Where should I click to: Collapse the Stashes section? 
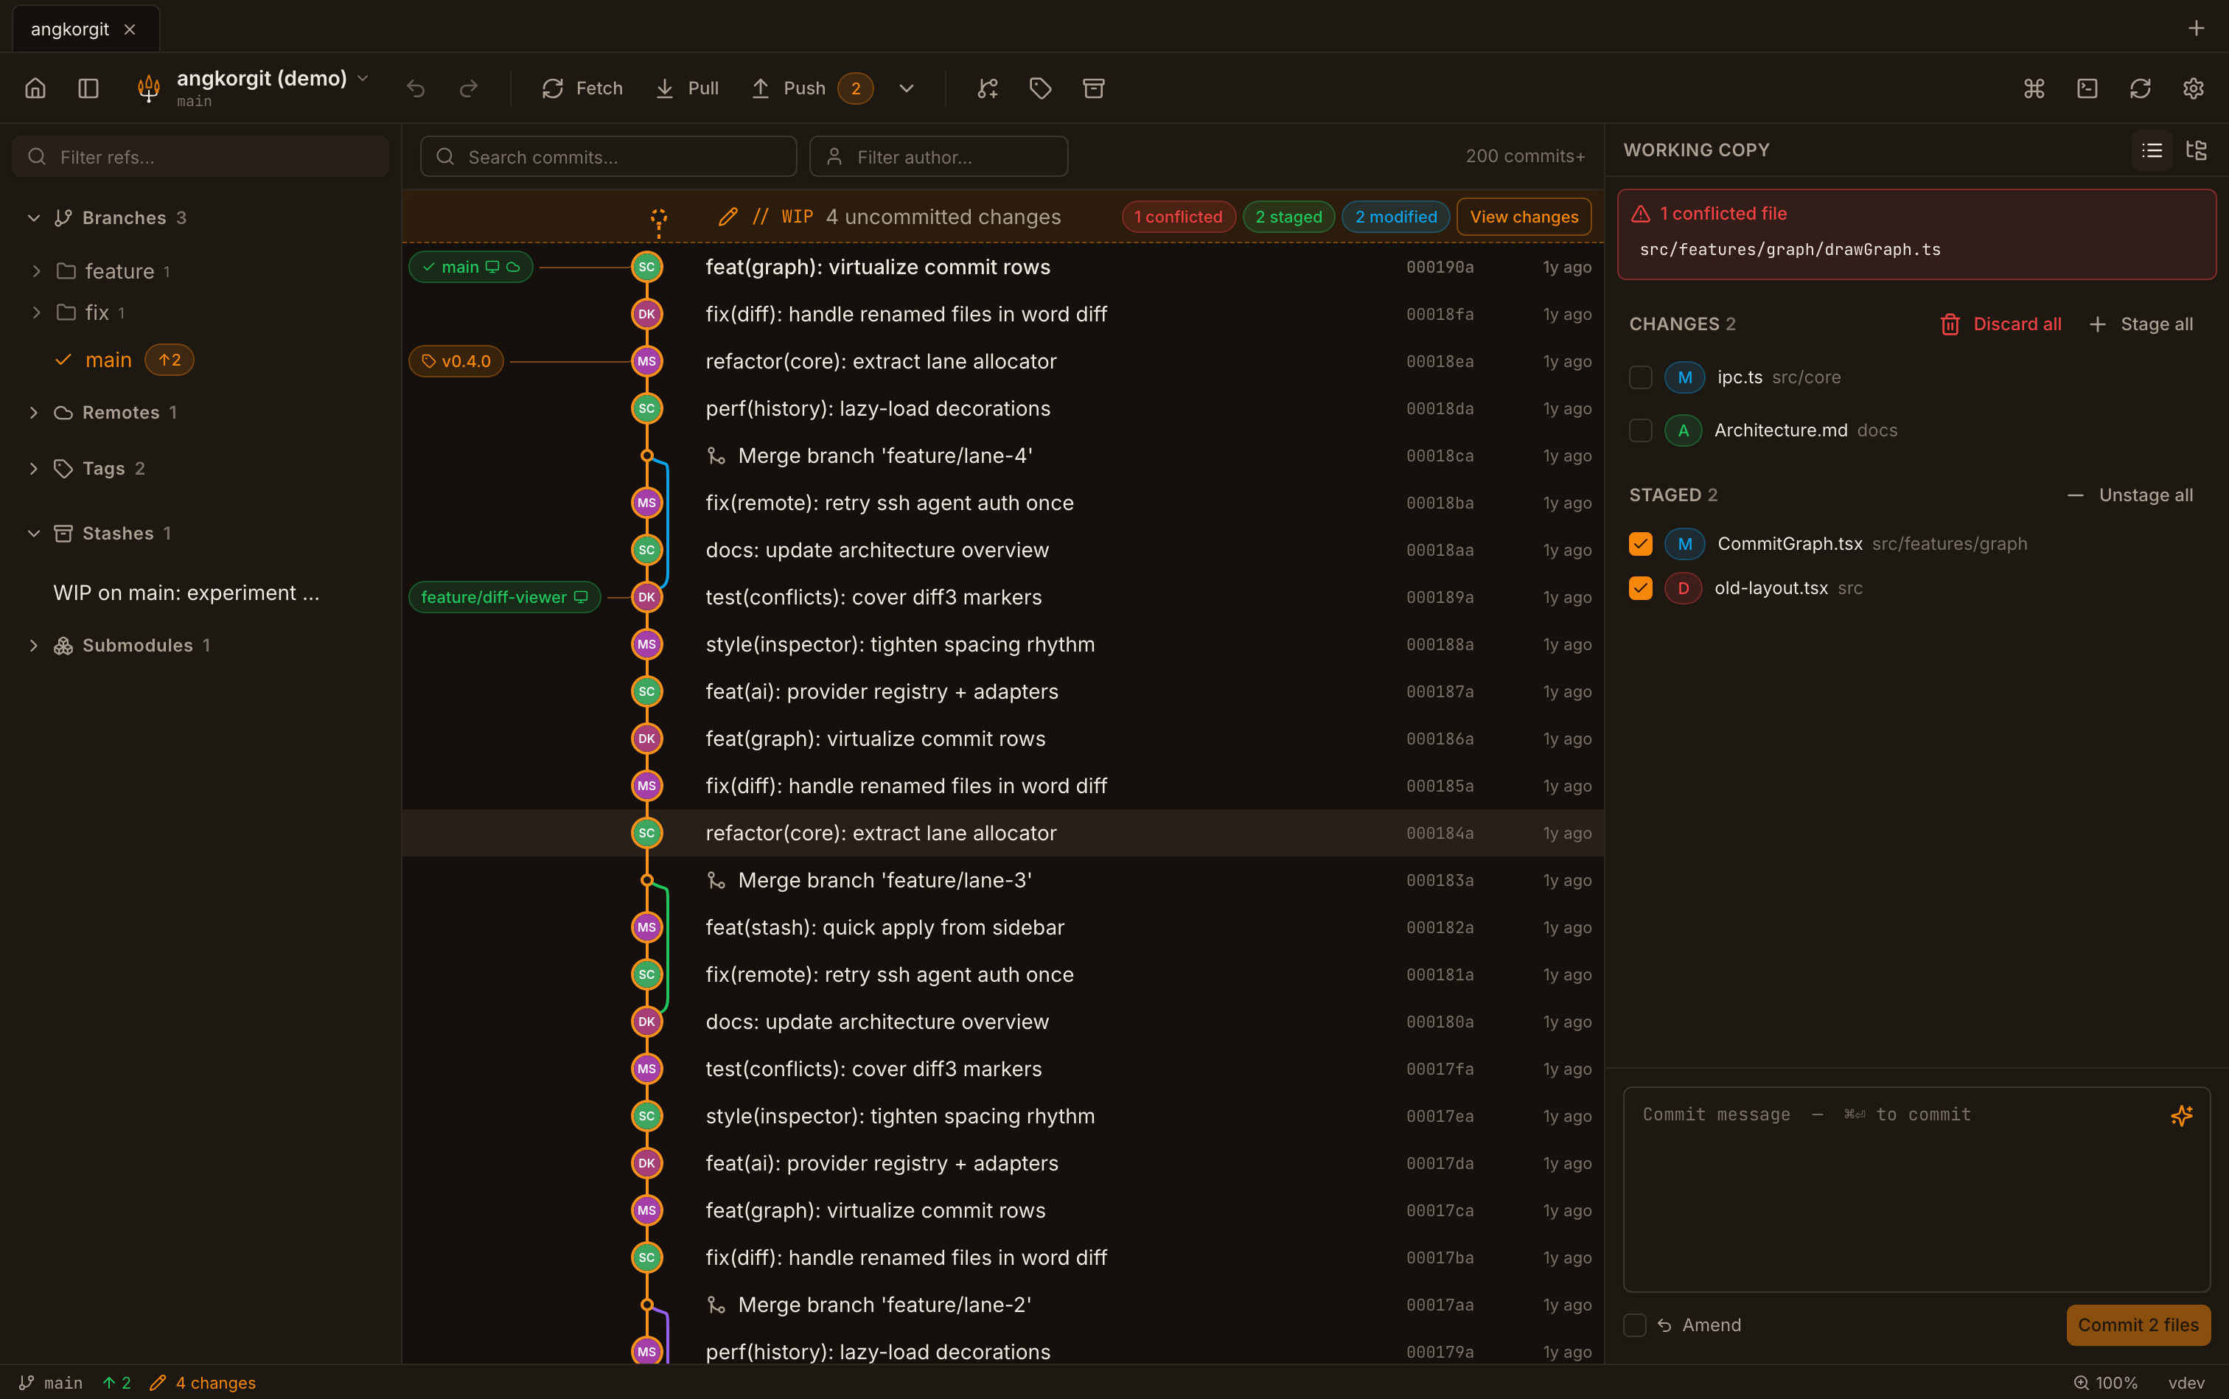(34, 533)
